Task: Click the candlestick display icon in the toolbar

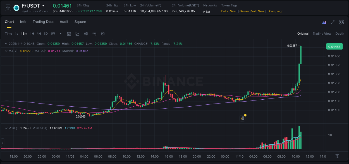Action: tap(86, 34)
